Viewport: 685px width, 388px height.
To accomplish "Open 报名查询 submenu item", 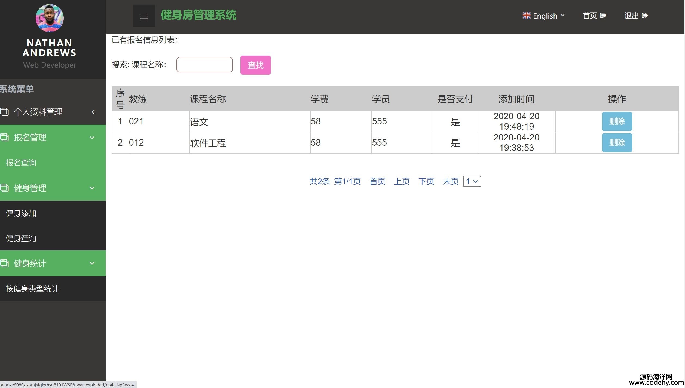I will point(21,163).
